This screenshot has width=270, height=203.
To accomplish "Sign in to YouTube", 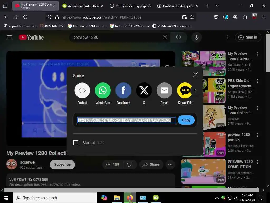I will click(x=248, y=37).
